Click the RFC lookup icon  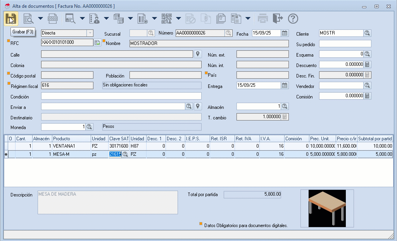click(x=97, y=43)
